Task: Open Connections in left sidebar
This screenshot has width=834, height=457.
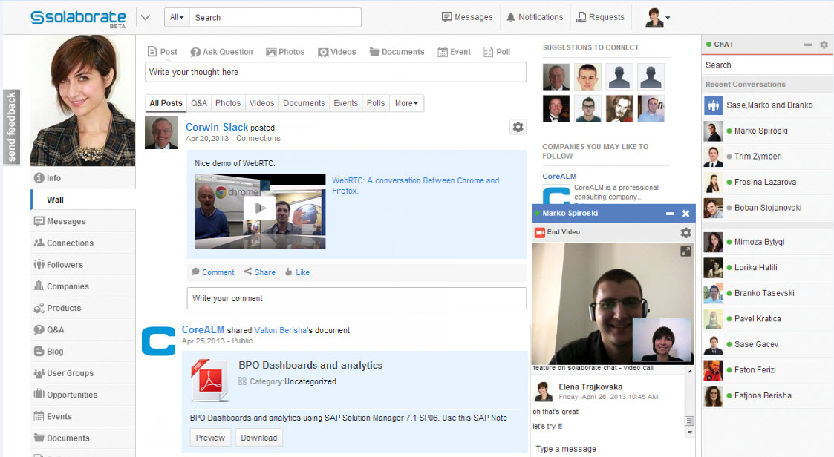Action: point(83,243)
